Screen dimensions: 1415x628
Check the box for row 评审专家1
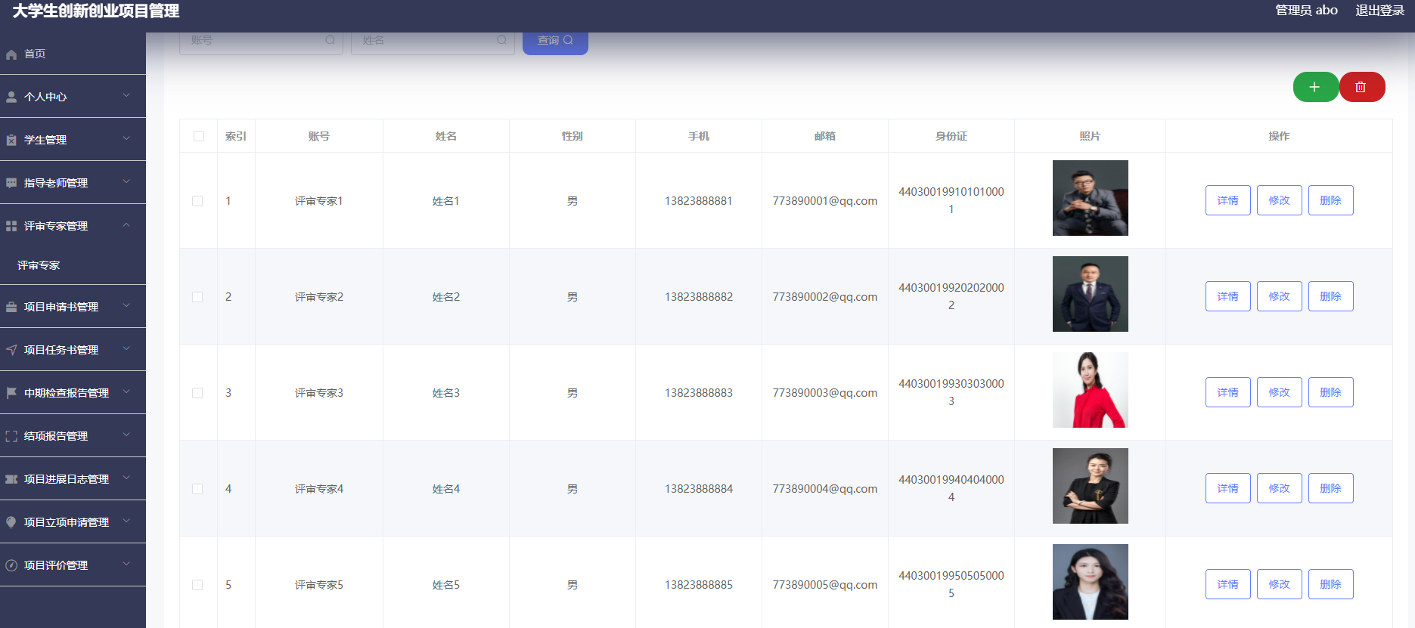pos(197,201)
